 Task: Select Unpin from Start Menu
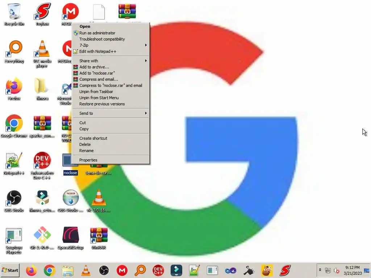111,98
